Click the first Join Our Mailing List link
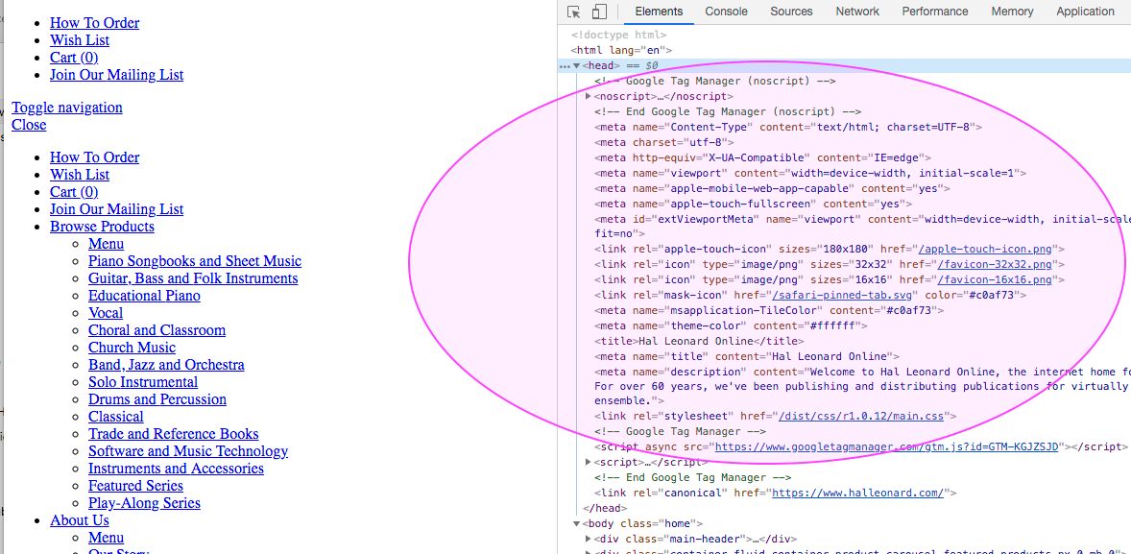 coord(116,75)
